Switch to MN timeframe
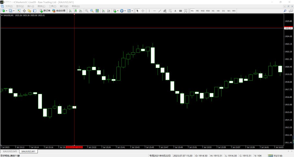Image resolution: width=294 pixels, height=157 pixels. (x=234, y=11)
